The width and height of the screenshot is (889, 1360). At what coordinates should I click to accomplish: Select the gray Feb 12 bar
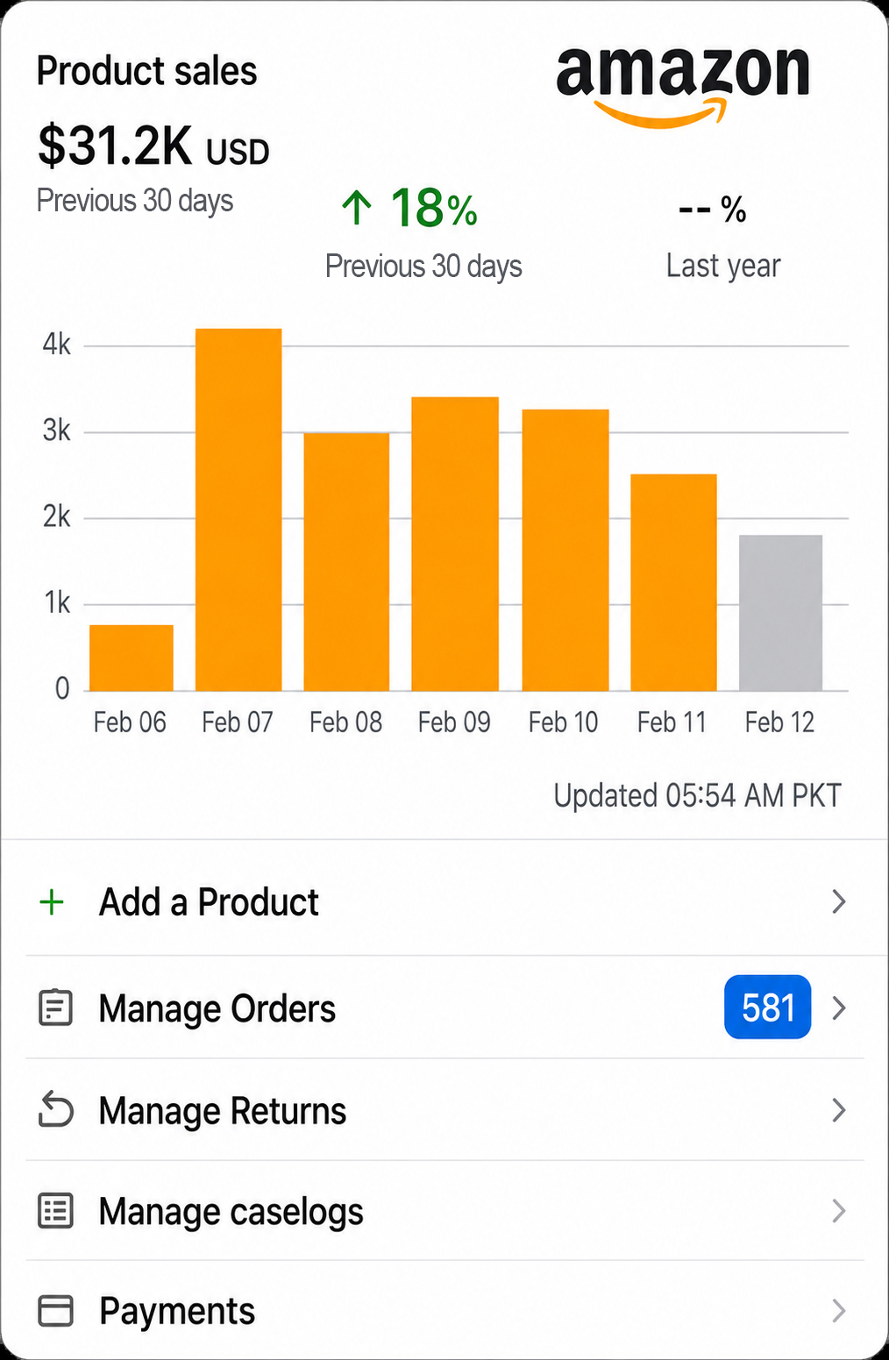coord(780,613)
